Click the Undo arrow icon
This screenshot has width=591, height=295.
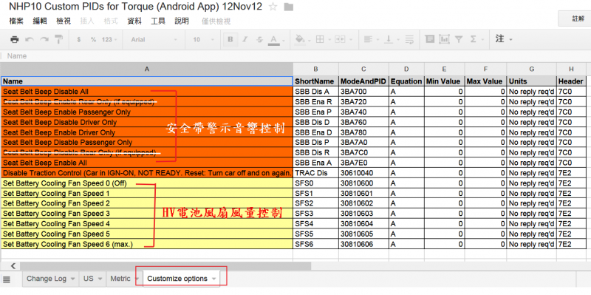coord(29,39)
